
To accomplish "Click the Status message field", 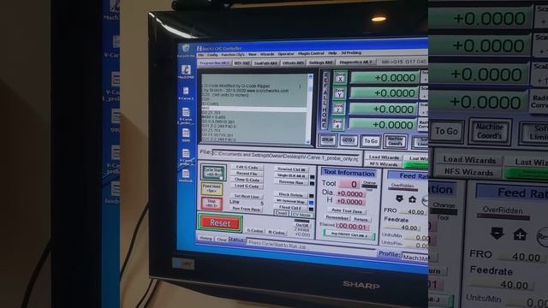I will click(311, 246).
